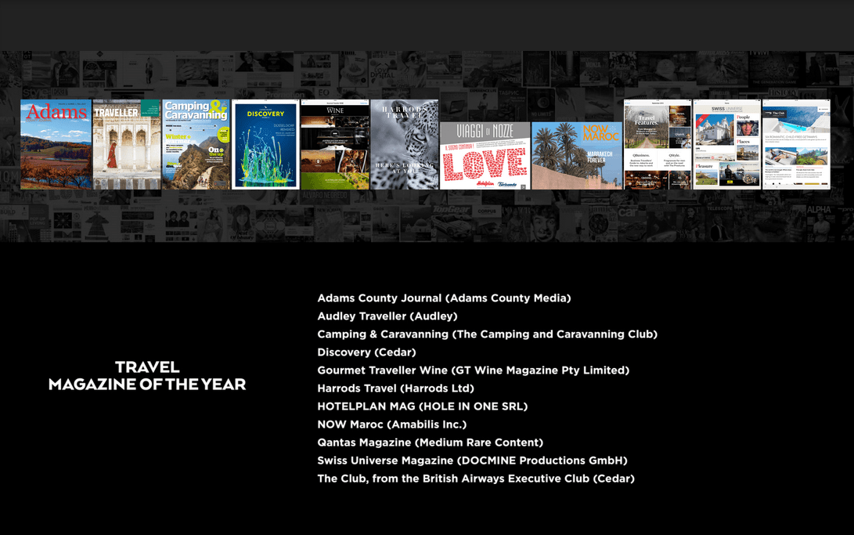Select the Qantas Magazine nominee line
Viewport: 854px width, 535px height.
click(431, 442)
